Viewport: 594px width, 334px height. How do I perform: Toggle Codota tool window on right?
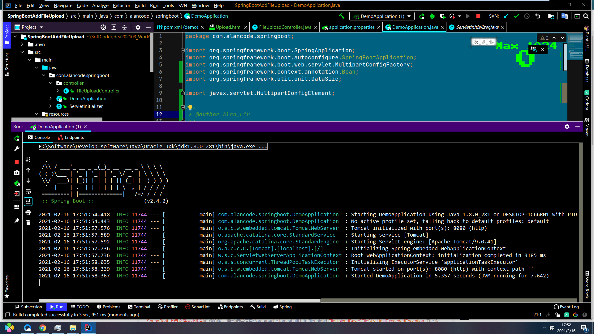[587, 100]
